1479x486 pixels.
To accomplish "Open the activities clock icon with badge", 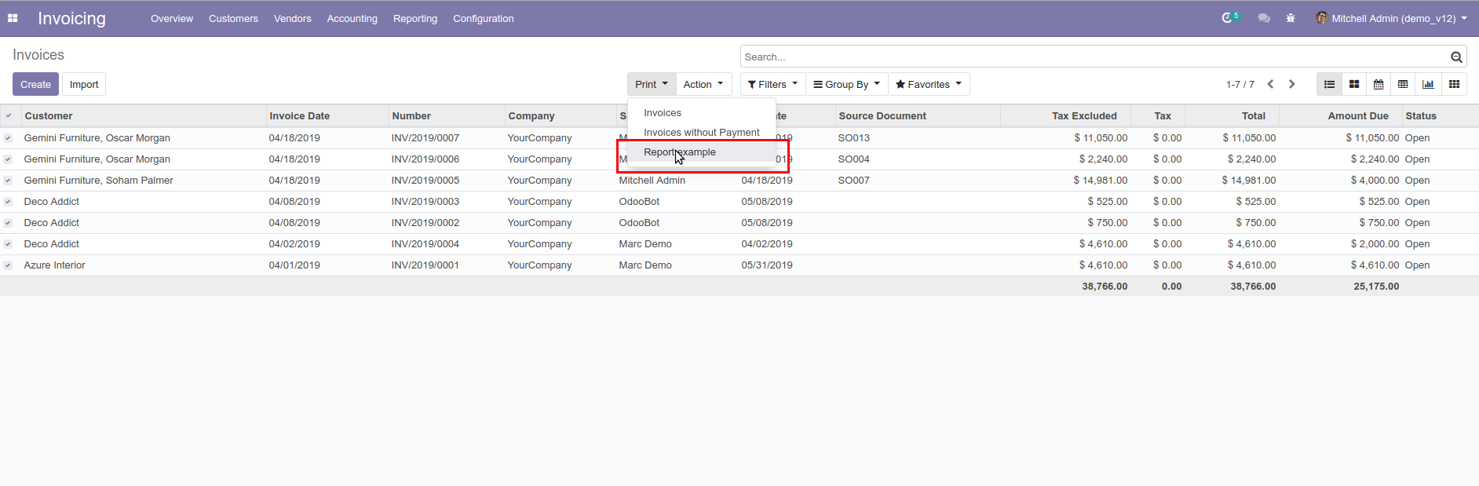I will pos(1229,17).
